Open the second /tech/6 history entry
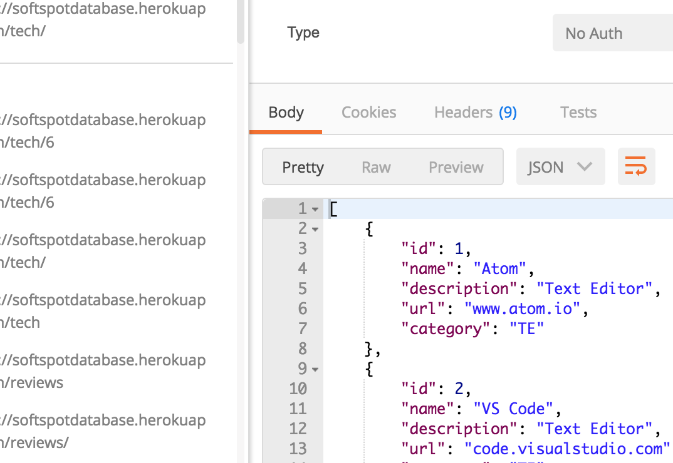Viewport: 673px width, 463px height. [x=103, y=191]
